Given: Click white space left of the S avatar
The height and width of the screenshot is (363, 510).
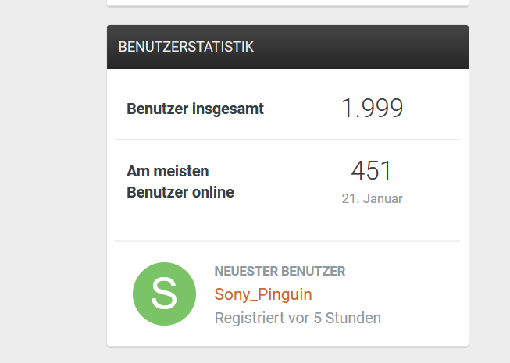Looking at the screenshot, I should [x=121, y=294].
